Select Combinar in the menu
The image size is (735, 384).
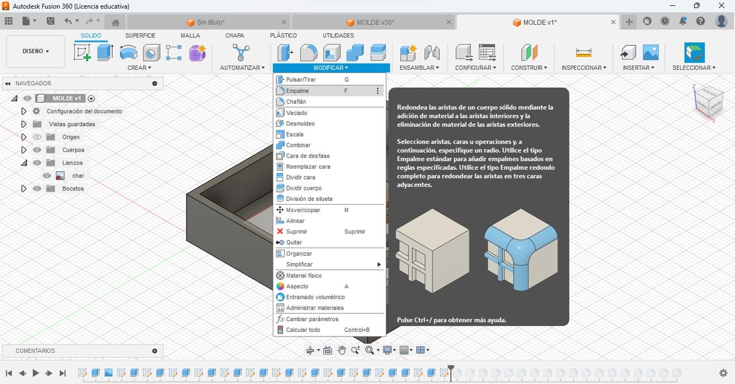(x=328, y=145)
